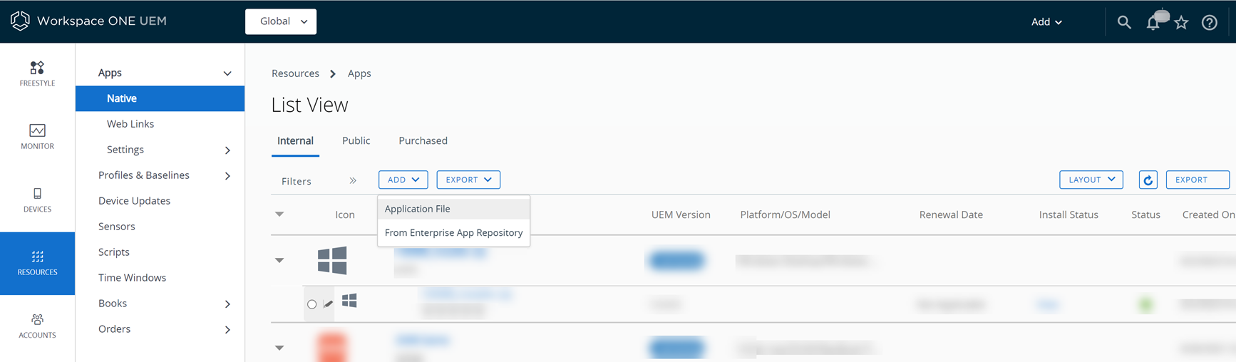The width and height of the screenshot is (1236, 362).
Task: Click the Icon column header
Action: point(345,214)
